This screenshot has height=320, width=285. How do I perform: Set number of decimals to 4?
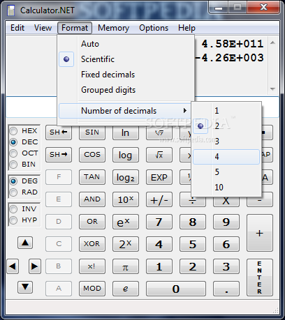pyautogui.click(x=226, y=157)
